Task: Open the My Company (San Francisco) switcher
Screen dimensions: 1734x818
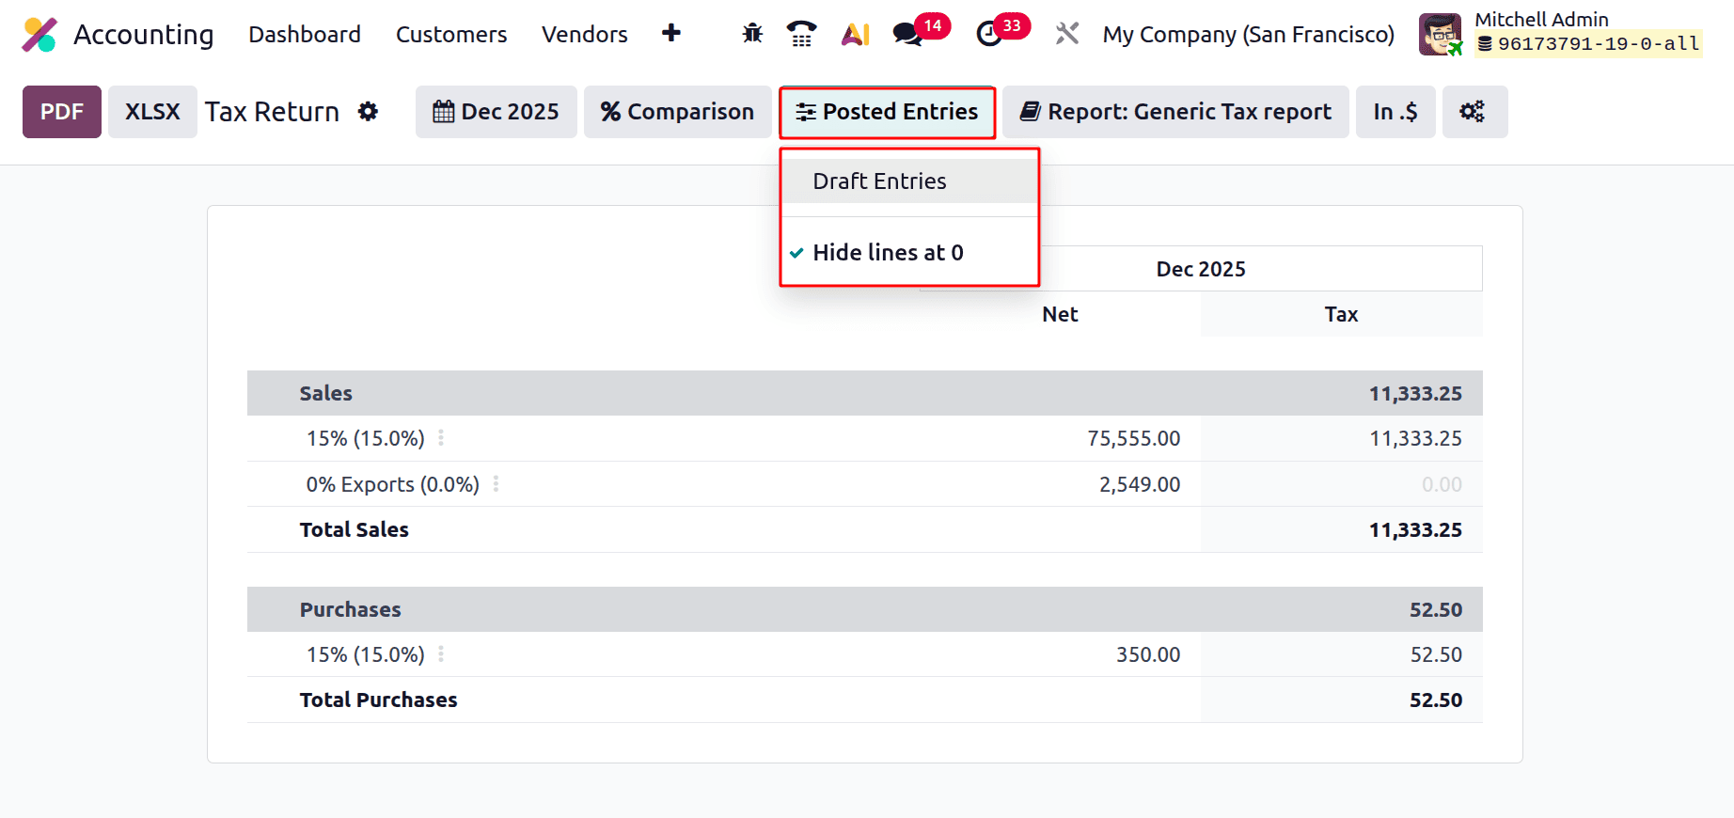Action: [1248, 35]
